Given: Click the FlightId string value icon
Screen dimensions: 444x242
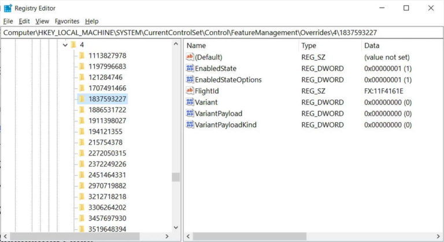Looking at the screenshot, I should click(x=190, y=91).
